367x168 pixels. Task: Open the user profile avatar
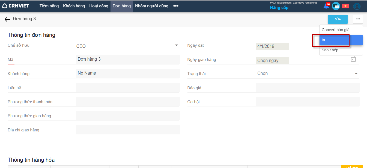(357, 6)
